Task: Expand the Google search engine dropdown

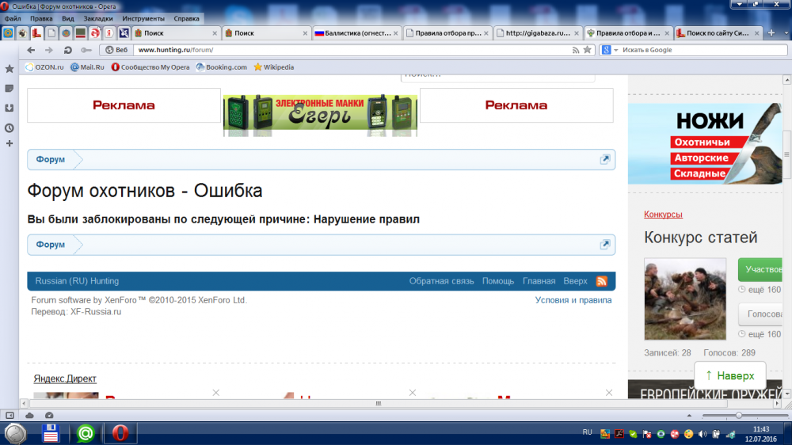Action: [615, 50]
